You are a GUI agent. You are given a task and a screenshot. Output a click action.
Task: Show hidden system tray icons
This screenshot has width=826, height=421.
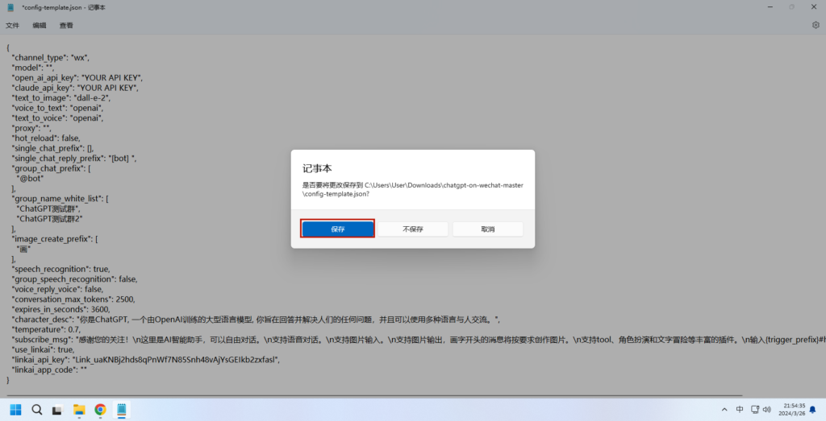pos(724,410)
